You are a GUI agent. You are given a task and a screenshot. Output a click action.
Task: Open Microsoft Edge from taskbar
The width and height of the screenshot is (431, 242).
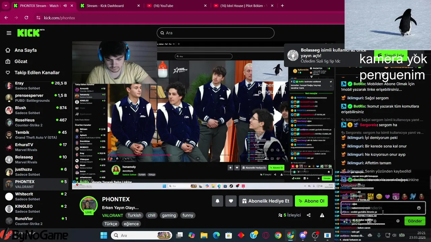216,235
